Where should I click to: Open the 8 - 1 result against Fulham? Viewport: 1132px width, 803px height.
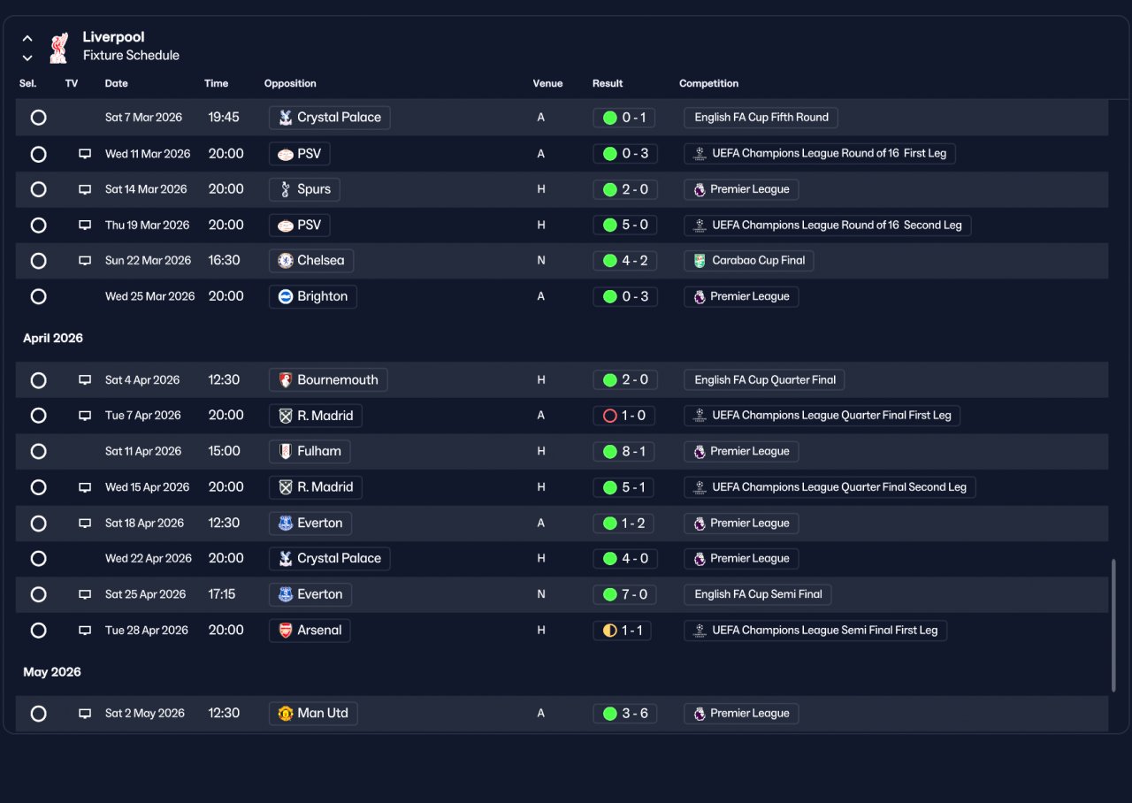pos(624,452)
